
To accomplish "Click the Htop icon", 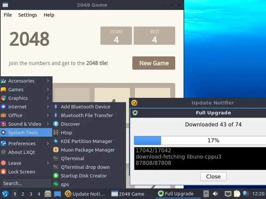I will click(56, 132).
